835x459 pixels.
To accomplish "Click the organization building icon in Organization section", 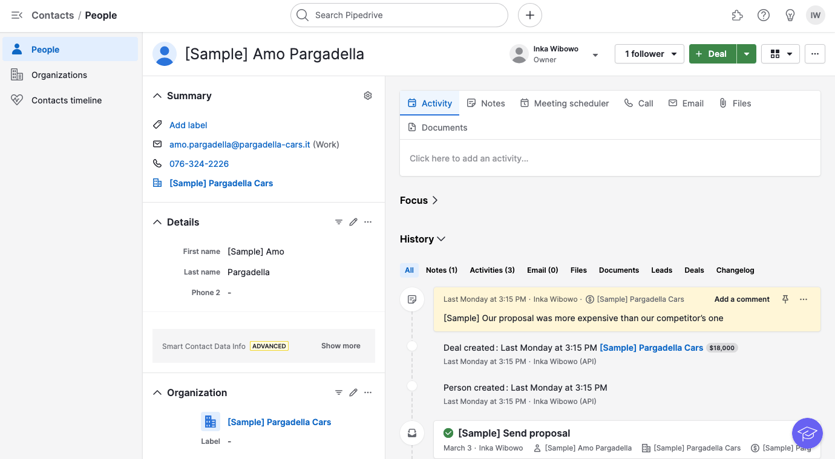I will click(x=211, y=422).
